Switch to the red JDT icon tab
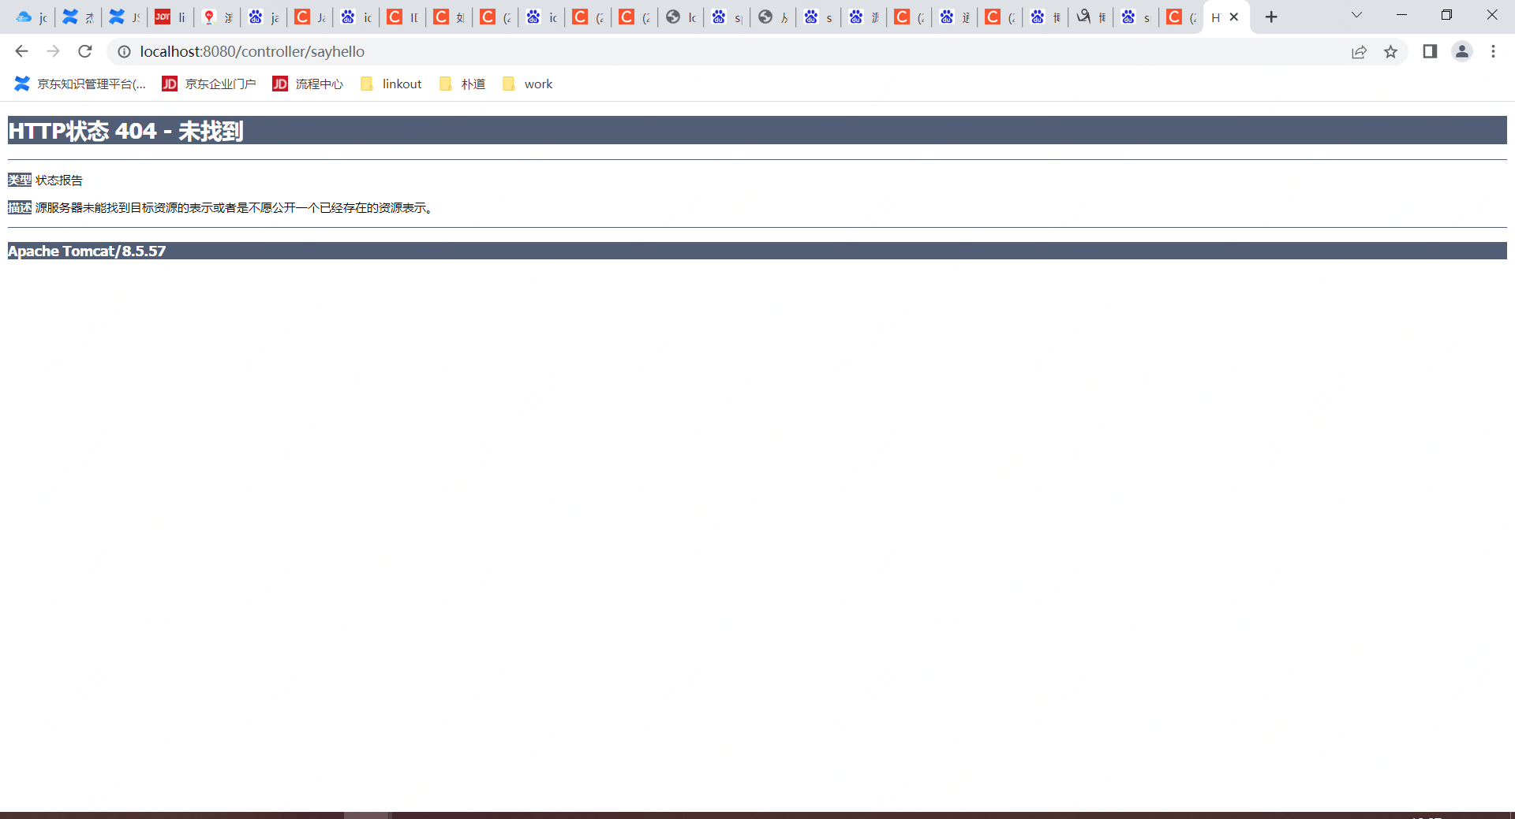This screenshot has height=819, width=1515. click(x=170, y=17)
